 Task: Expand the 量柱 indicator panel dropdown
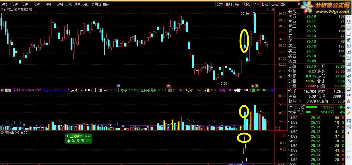2,90
